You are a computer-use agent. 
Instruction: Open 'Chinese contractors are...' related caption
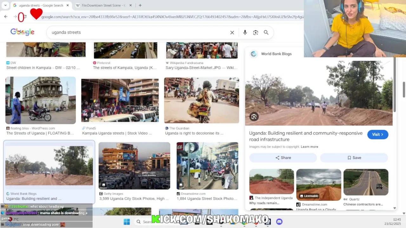pos(363,205)
